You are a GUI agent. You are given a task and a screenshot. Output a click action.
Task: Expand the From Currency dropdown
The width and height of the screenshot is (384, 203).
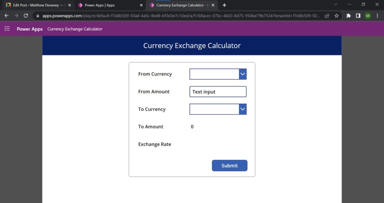pyautogui.click(x=243, y=74)
